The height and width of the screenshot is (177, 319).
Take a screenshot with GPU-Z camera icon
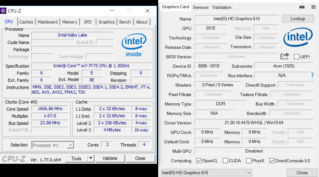pos(302,7)
